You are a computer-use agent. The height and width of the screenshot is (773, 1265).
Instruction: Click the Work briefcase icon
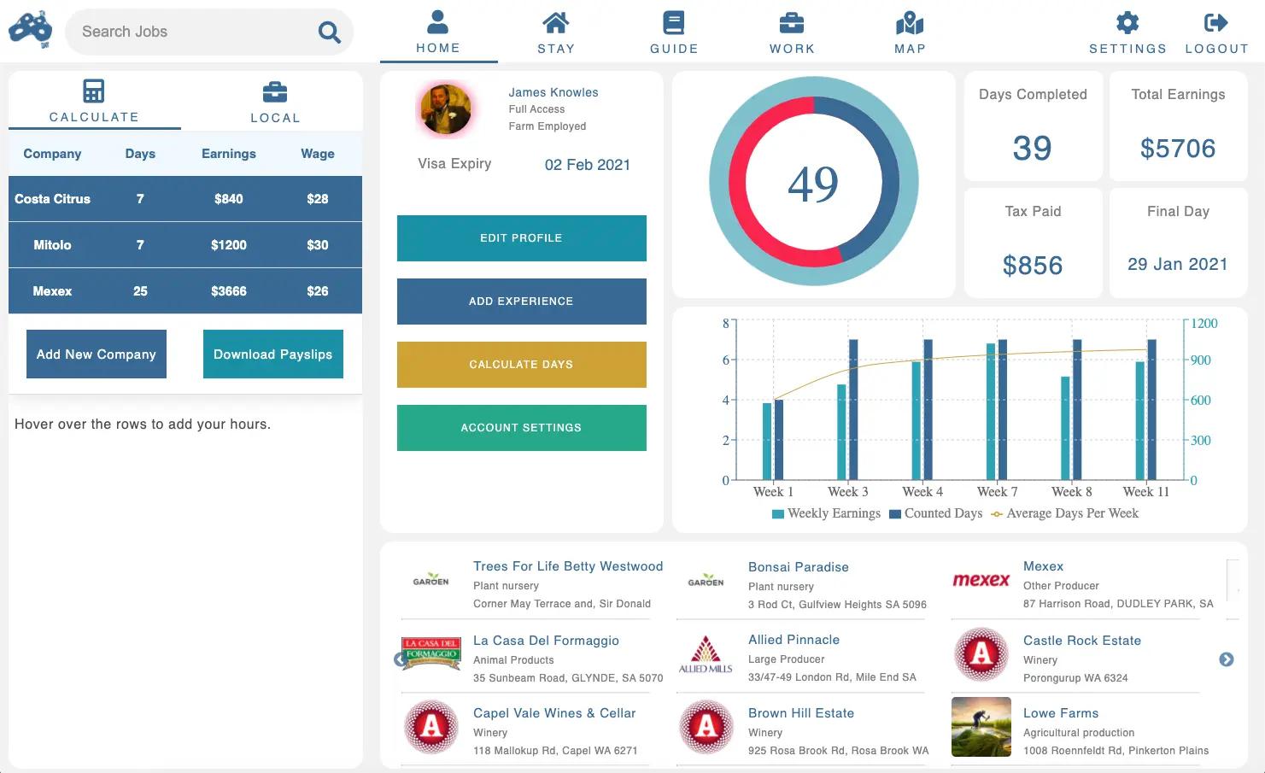[792, 21]
